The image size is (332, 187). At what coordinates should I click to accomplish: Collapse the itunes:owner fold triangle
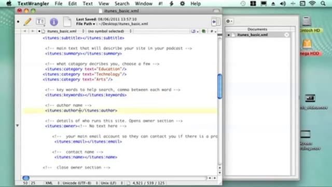(17, 126)
